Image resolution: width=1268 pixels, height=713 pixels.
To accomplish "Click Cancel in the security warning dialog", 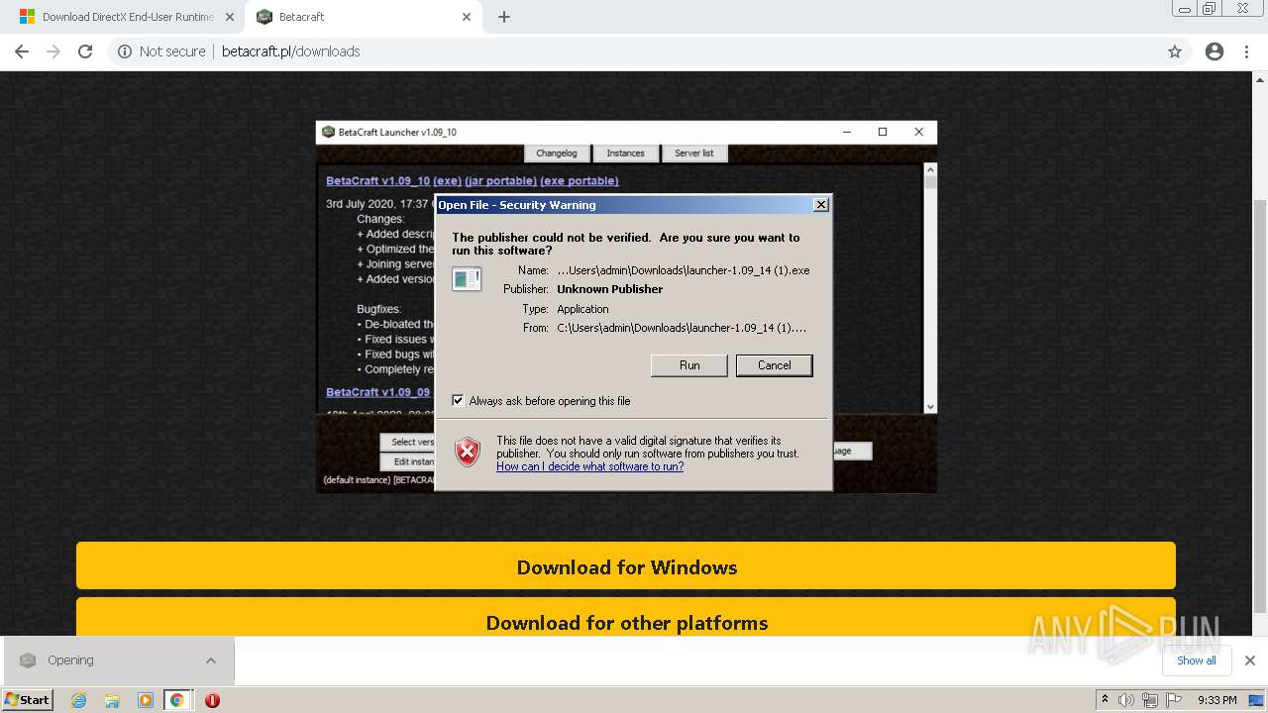I will coord(774,365).
